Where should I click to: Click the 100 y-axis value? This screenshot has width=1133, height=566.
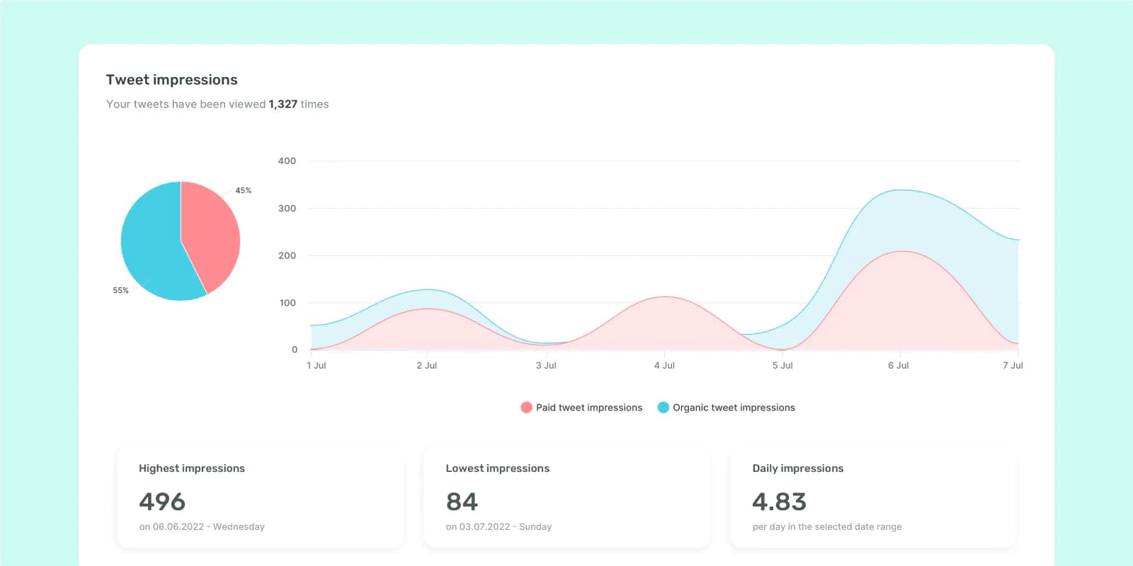pos(287,303)
